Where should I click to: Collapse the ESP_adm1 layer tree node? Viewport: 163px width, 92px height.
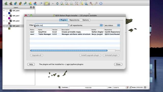tap(4, 16)
